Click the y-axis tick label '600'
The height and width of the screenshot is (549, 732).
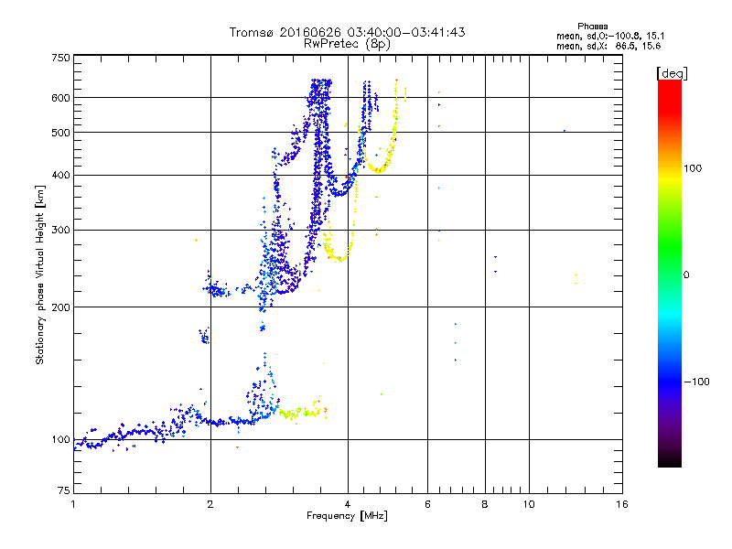pos(60,98)
